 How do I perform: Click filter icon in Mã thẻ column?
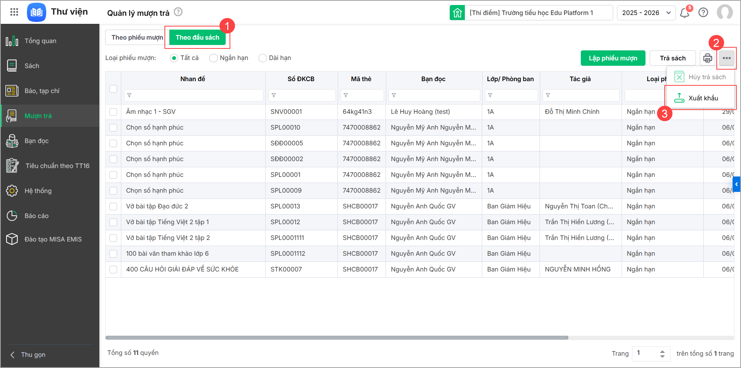pyautogui.click(x=346, y=95)
